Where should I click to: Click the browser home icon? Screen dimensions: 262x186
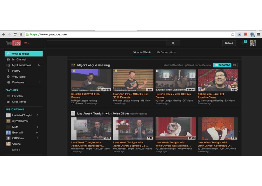point(21,34)
